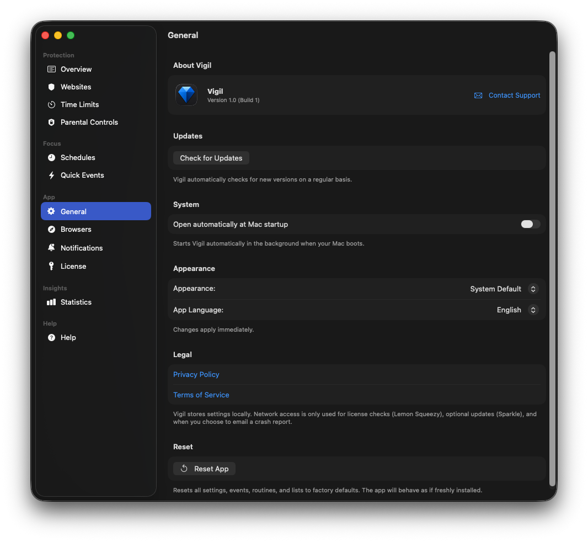This screenshot has width=588, height=542.
Task: Click the 'Changes apply immediately.' text
Action: [213, 330]
